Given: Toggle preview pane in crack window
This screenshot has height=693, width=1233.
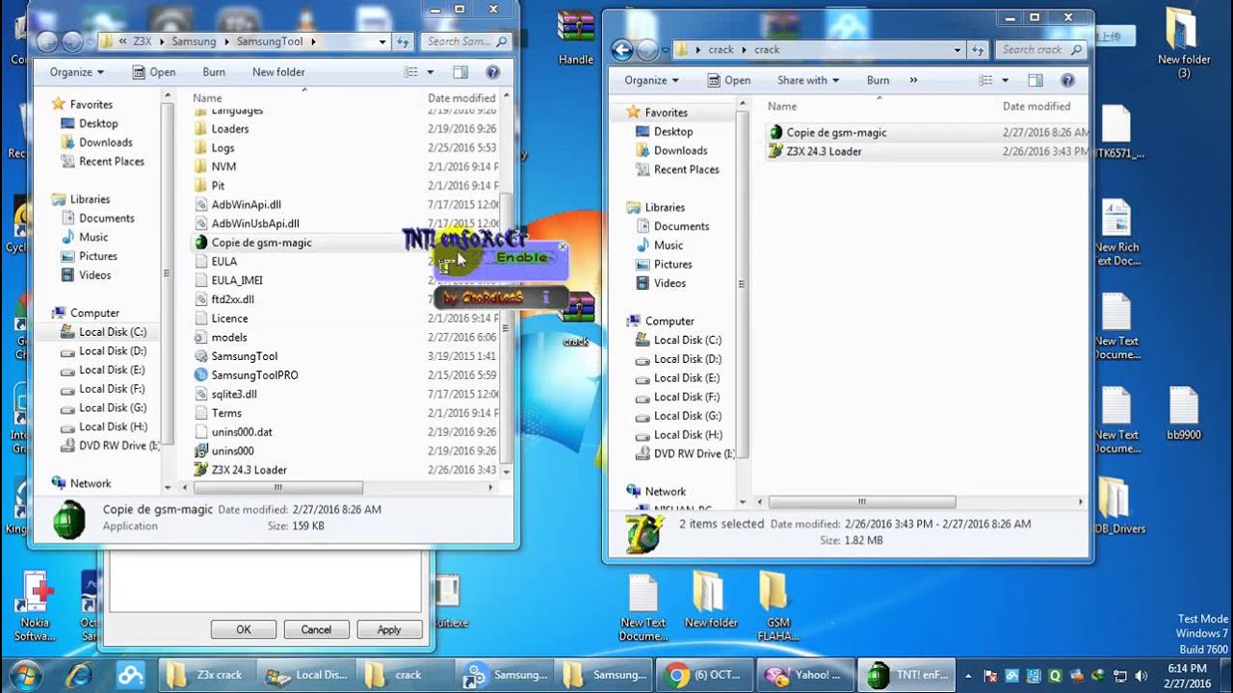Looking at the screenshot, I should point(1036,81).
